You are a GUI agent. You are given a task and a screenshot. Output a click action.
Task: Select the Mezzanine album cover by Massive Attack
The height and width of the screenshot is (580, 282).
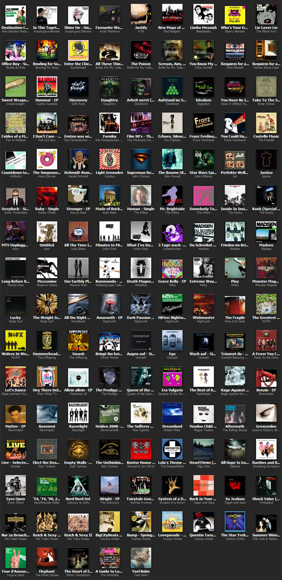[x=47, y=267]
